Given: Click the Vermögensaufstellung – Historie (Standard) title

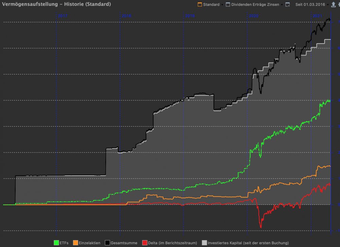Looking at the screenshot, I should point(56,4).
